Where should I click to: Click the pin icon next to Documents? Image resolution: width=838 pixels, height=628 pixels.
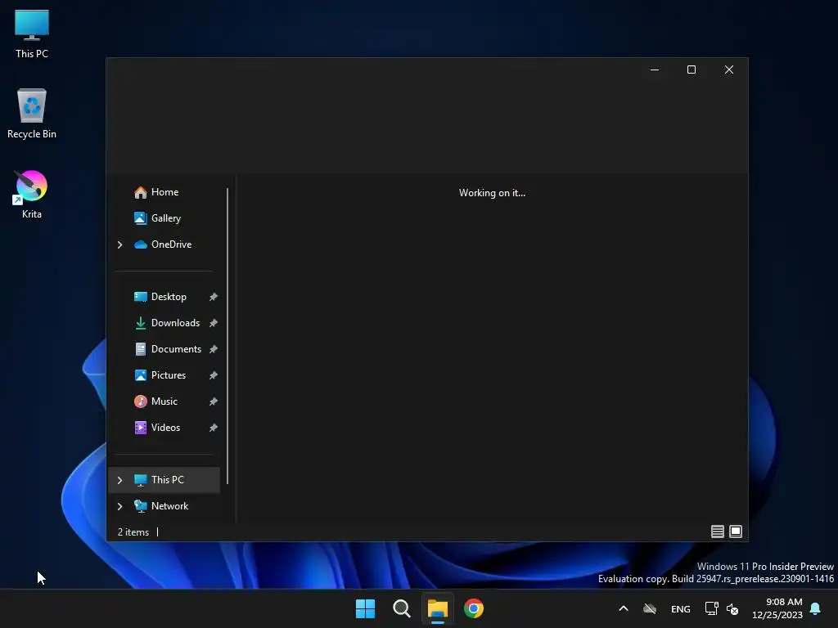point(214,349)
